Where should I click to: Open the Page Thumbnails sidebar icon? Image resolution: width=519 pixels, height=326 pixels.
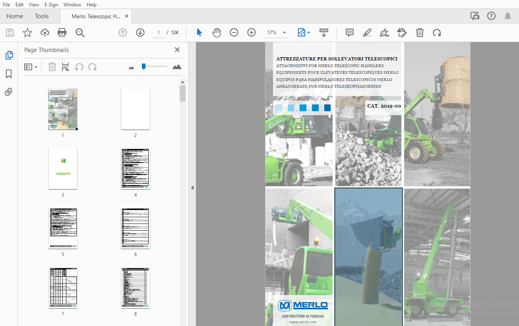pyautogui.click(x=9, y=56)
